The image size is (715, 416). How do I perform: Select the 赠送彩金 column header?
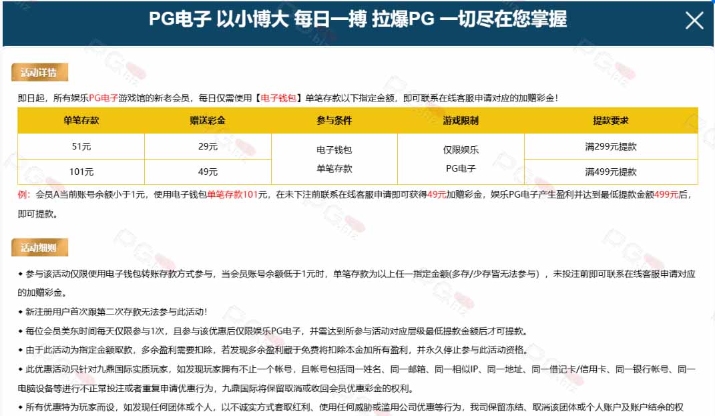click(208, 120)
